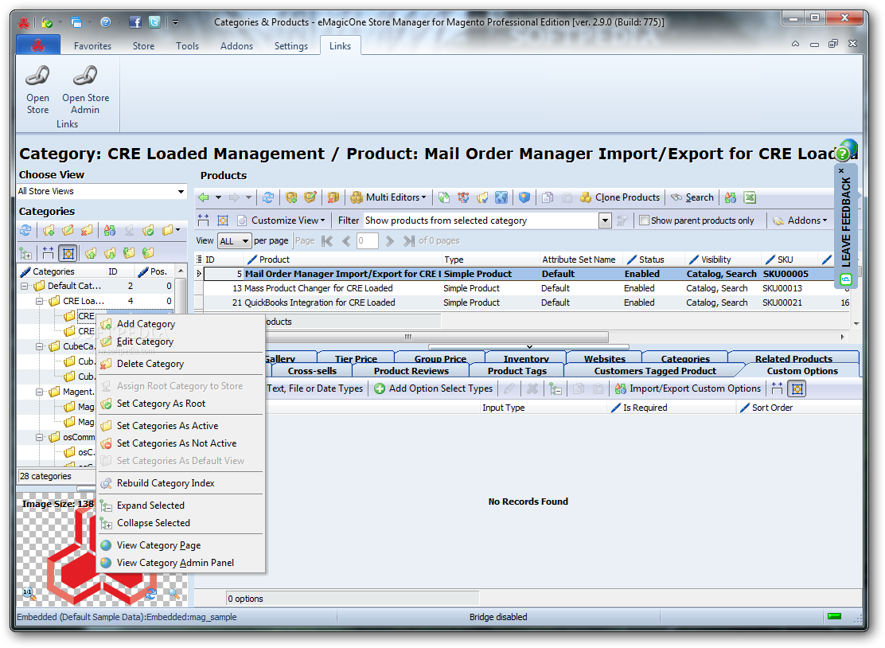Copy product icon in Products toolbar
This screenshot has height=648, width=885.
click(x=548, y=197)
